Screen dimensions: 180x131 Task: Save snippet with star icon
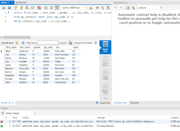90,8
